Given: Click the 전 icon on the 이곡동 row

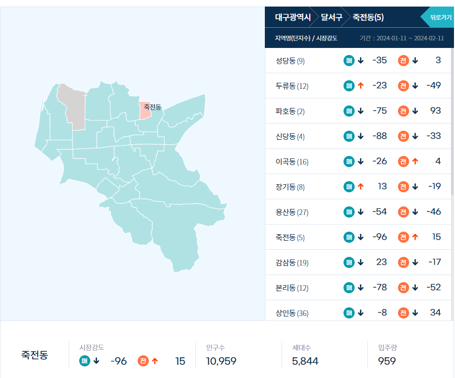Looking at the screenshot, I should pyautogui.click(x=404, y=161).
